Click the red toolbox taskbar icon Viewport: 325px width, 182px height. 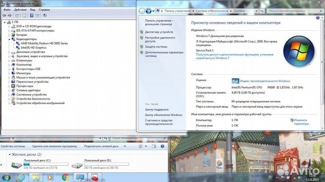pos(95,177)
